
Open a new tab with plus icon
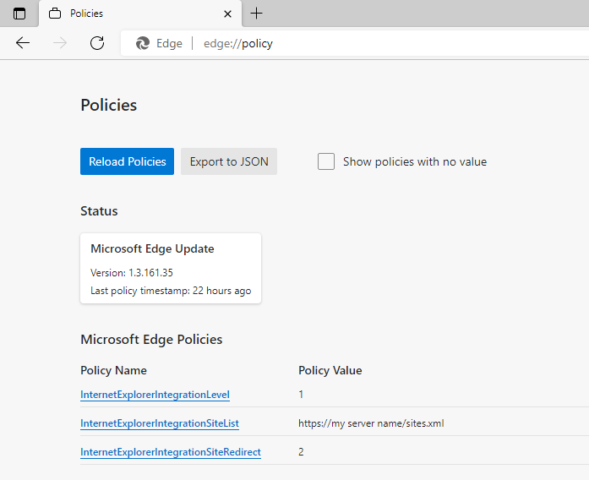(257, 14)
